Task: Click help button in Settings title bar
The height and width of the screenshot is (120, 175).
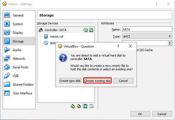Action: click(x=156, y=4)
